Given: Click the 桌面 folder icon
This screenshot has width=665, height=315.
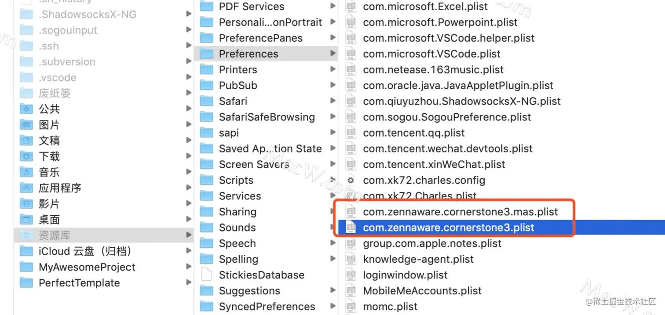Looking at the screenshot, I should tap(27, 220).
